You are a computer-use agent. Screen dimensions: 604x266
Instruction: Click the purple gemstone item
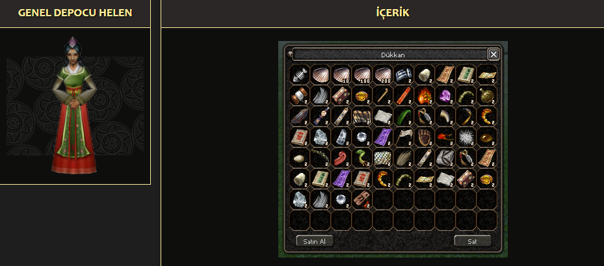[x=445, y=96]
